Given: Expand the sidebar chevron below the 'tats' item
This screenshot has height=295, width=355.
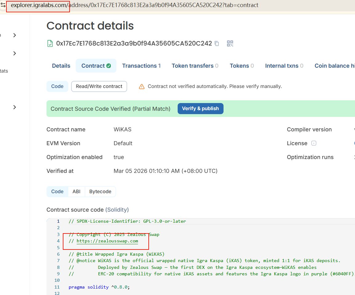Looking at the screenshot, I should (15, 107).
